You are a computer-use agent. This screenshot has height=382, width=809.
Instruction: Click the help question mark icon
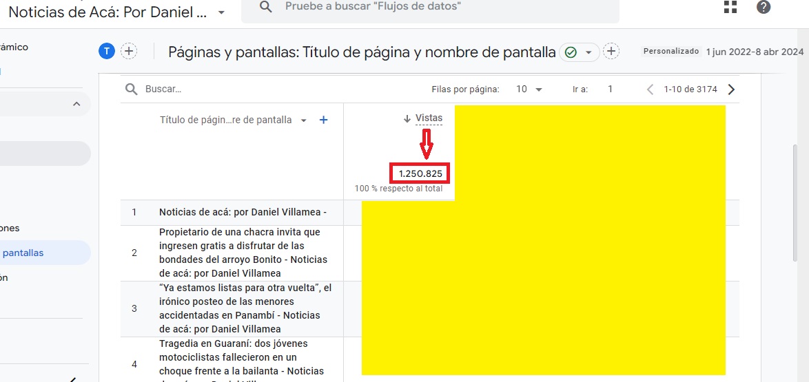point(764,8)
